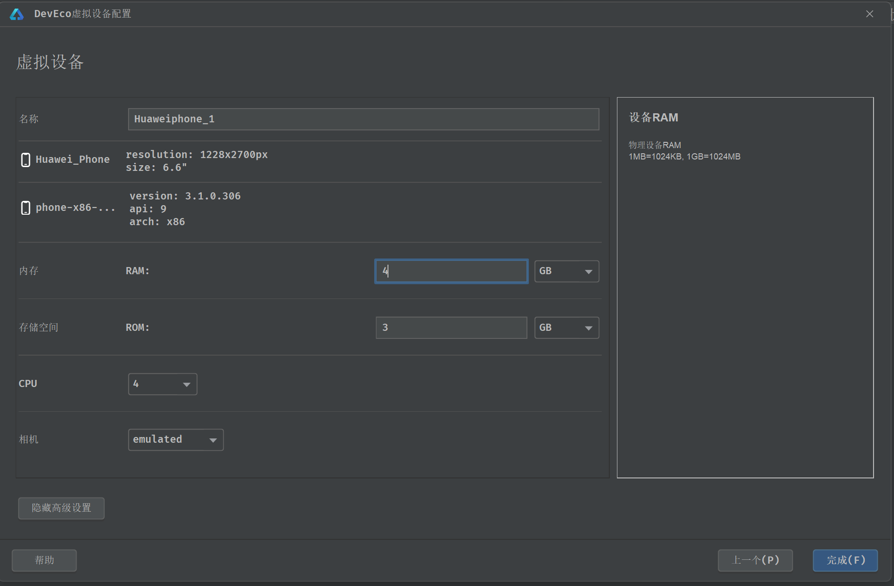Open the CPU core count dropdown
Image resolution: width=894 pixels, height=586 pixels.
(x=162, y=384)
